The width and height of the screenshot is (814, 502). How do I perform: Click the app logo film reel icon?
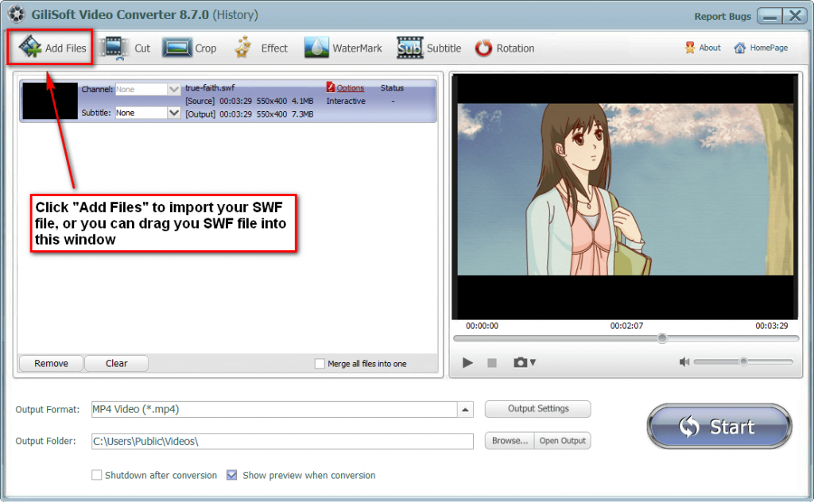click(16, 14)
